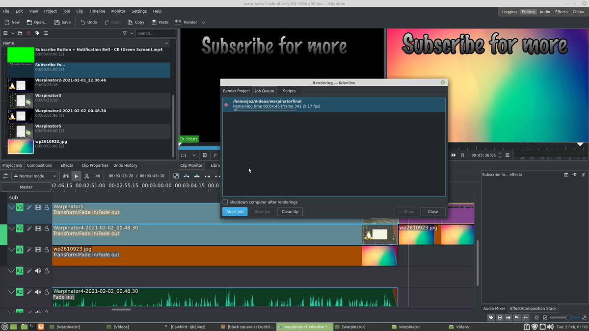Click the effects panel settings icon at far right
This screenshot has height=331, width=589.
584,175
